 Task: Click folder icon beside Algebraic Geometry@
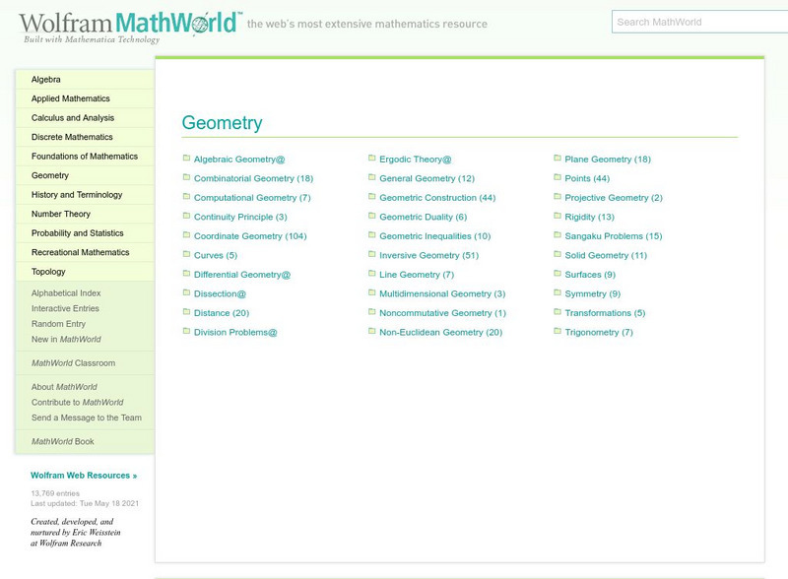pyautogui.click(x=186, y=158)
